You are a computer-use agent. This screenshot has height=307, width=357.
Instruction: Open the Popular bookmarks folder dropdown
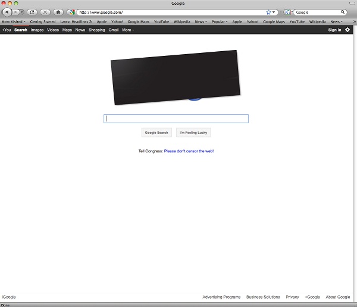tap(220, 21)
